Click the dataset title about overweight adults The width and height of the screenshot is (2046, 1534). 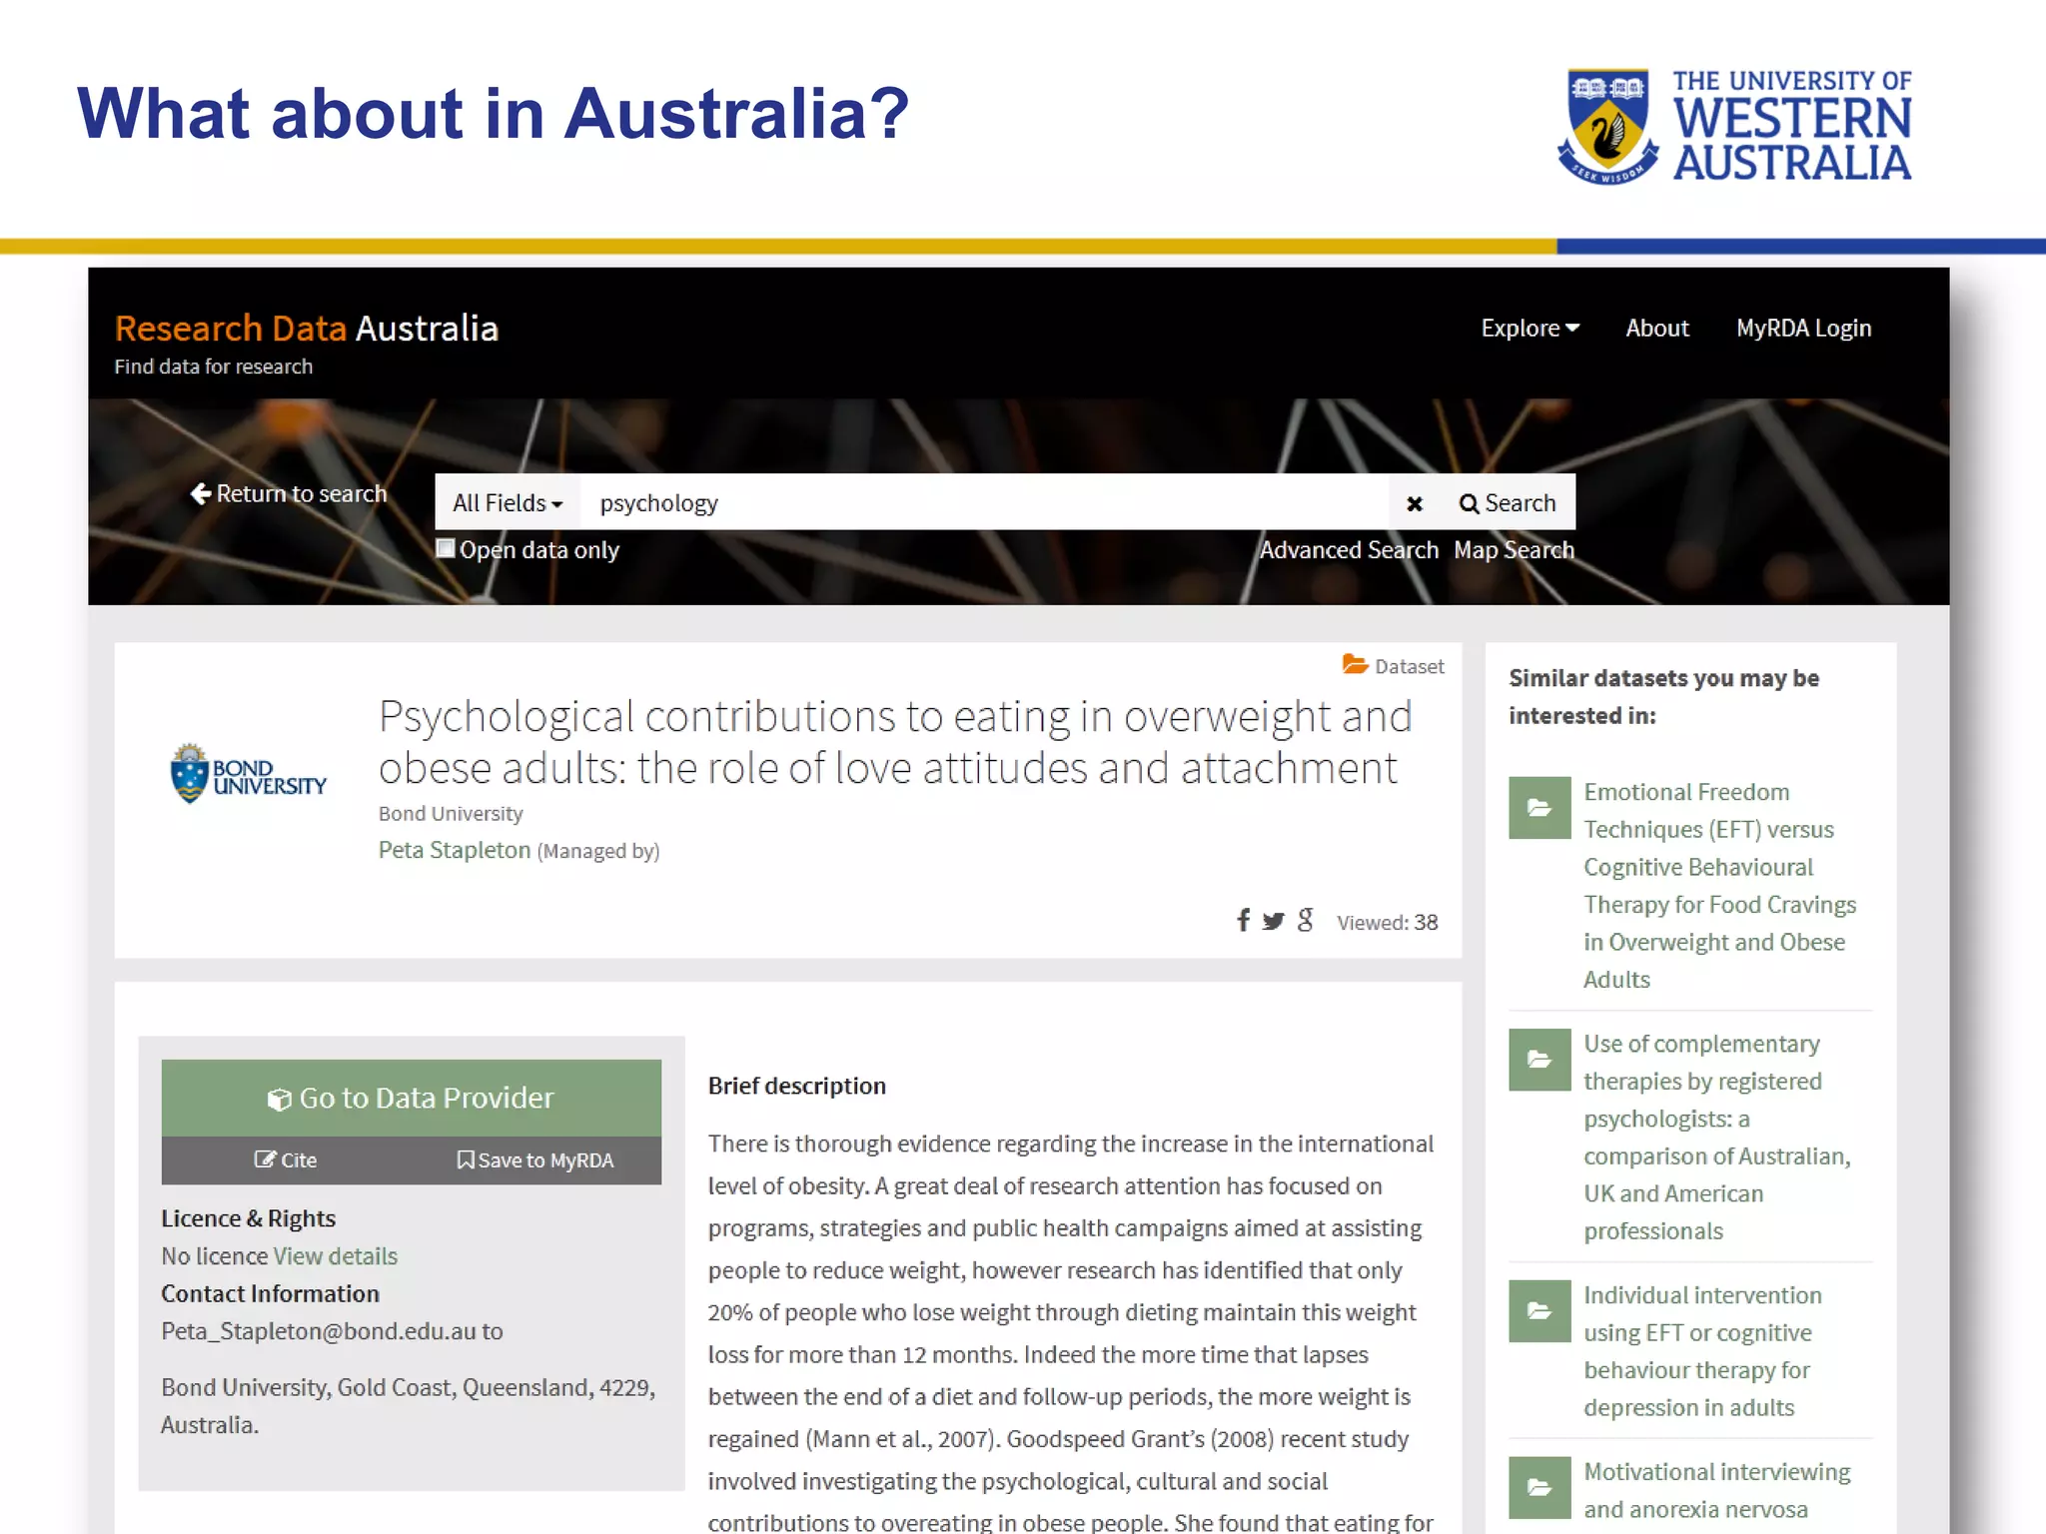(895, 742)
